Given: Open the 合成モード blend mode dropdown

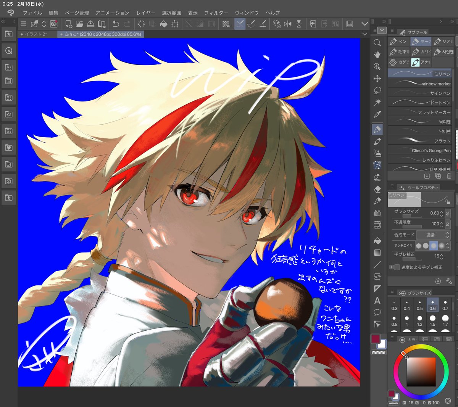Looking at the screenshot, I should [x=431, y=235].
